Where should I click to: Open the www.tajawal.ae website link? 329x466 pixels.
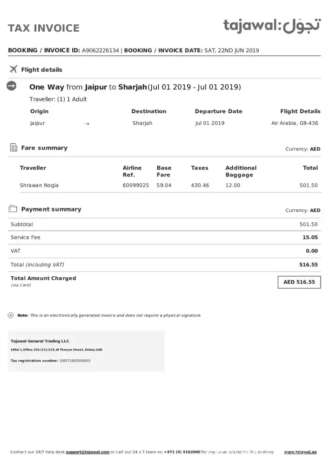(300, 452)
